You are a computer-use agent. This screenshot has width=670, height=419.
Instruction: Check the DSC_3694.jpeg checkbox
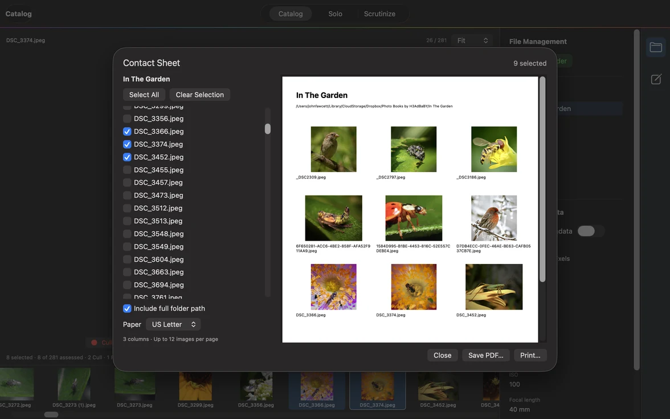pyautogui.click(x=127, y=285)
